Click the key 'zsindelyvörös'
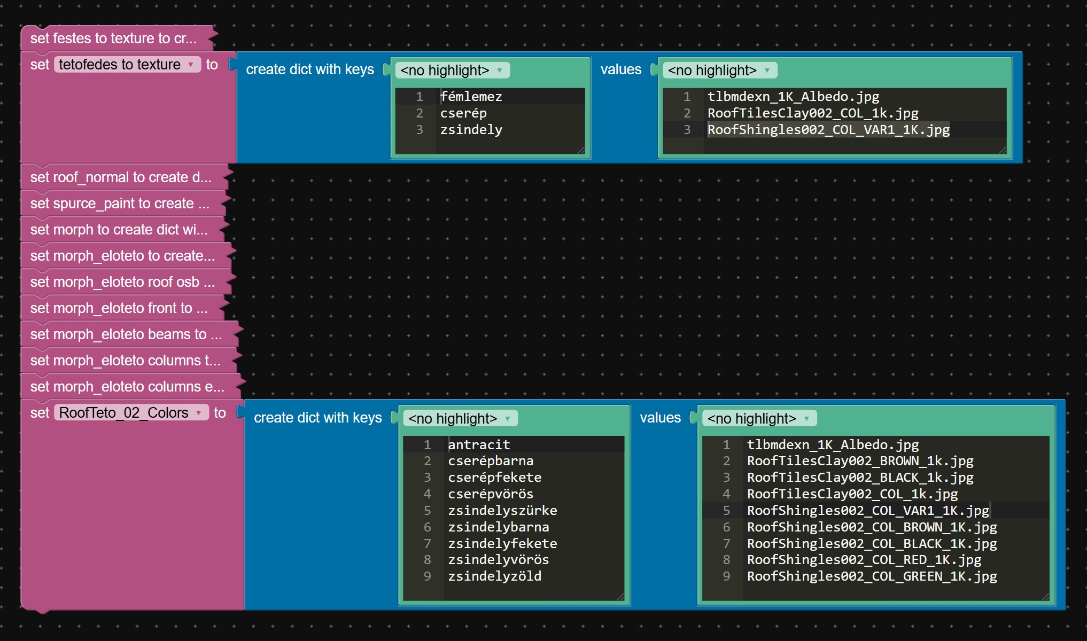 coord(498,560)
